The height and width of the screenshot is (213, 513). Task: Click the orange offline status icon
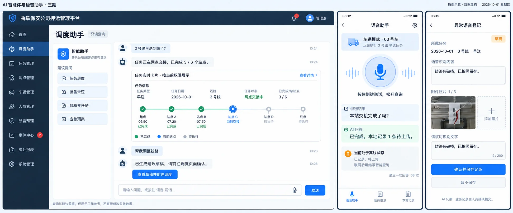pos(348,154)
